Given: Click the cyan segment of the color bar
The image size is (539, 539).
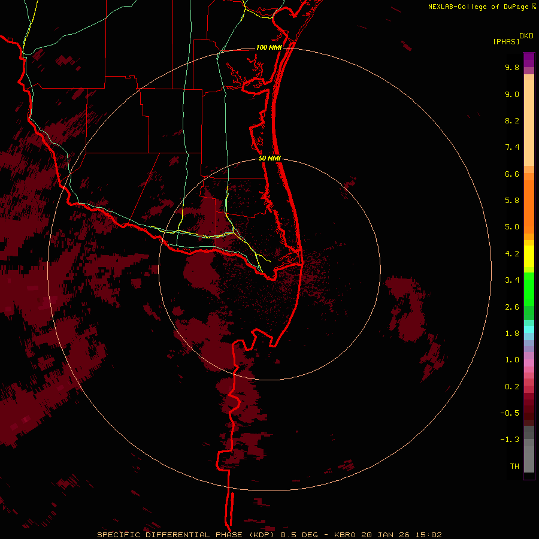Looking at the screenshot, I should pos(529,329).
